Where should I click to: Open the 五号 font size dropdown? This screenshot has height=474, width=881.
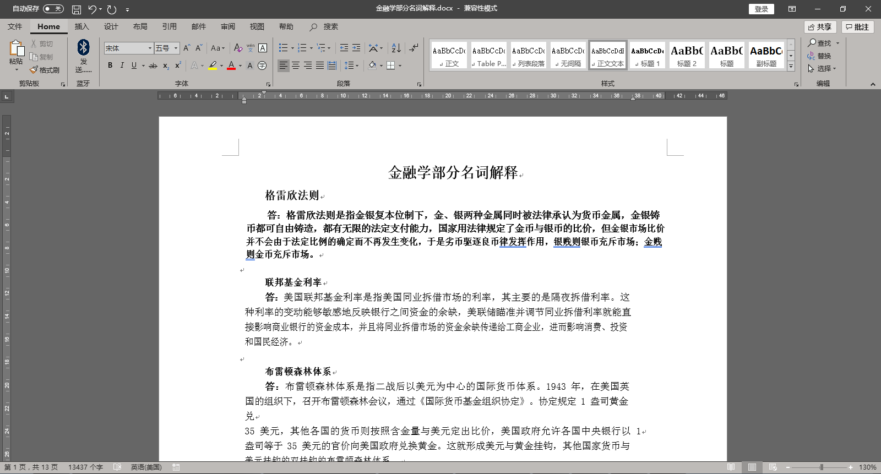tap(176, 48)
